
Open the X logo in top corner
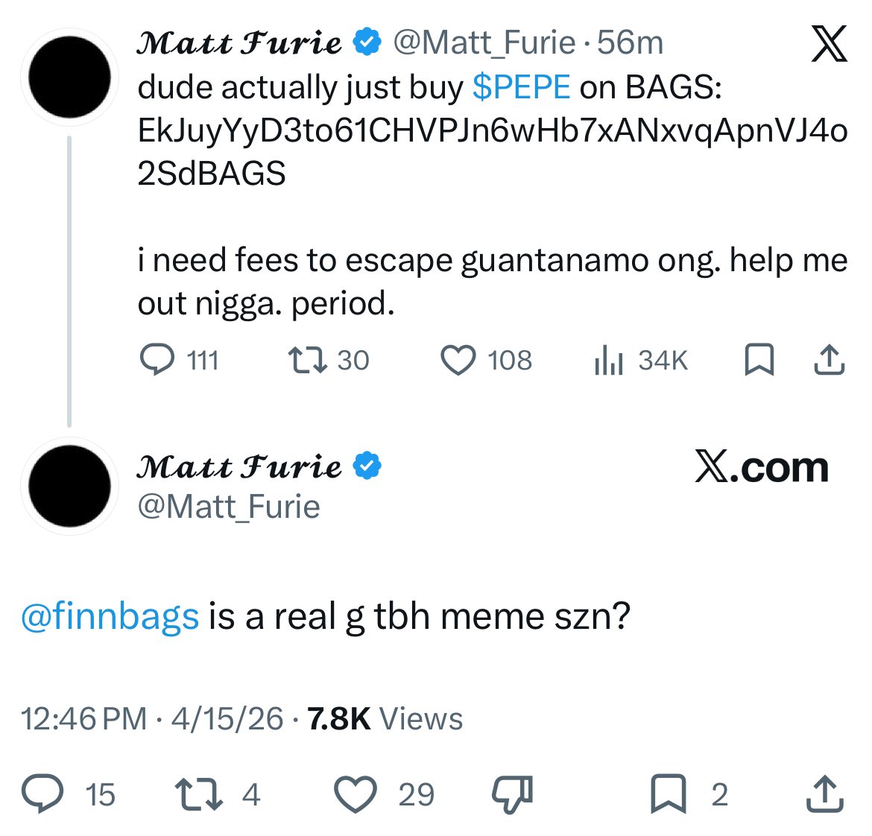click(828, 44)
